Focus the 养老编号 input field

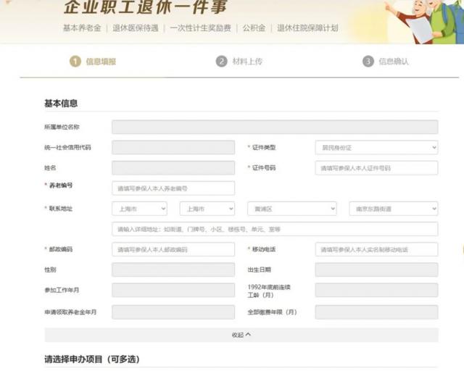point(173,188)
